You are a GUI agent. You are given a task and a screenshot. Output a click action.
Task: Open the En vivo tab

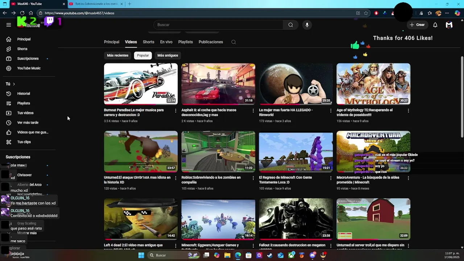point(166,42)
